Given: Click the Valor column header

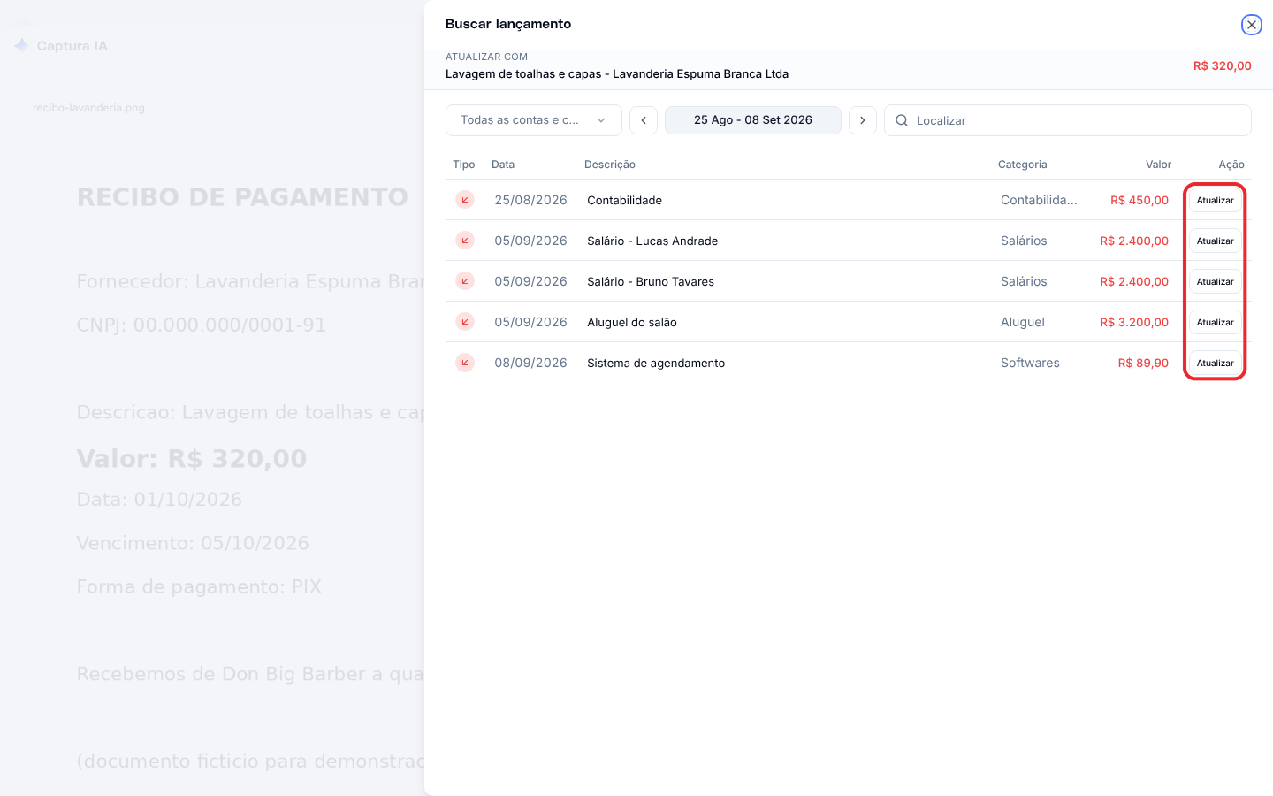Looking at the screenshot, I should coord(1158,165).
